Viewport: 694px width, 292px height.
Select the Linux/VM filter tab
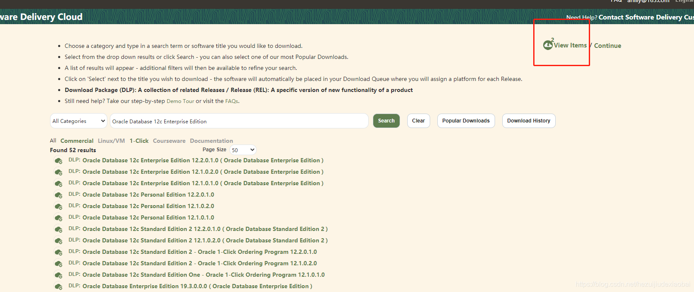[111, 141]
